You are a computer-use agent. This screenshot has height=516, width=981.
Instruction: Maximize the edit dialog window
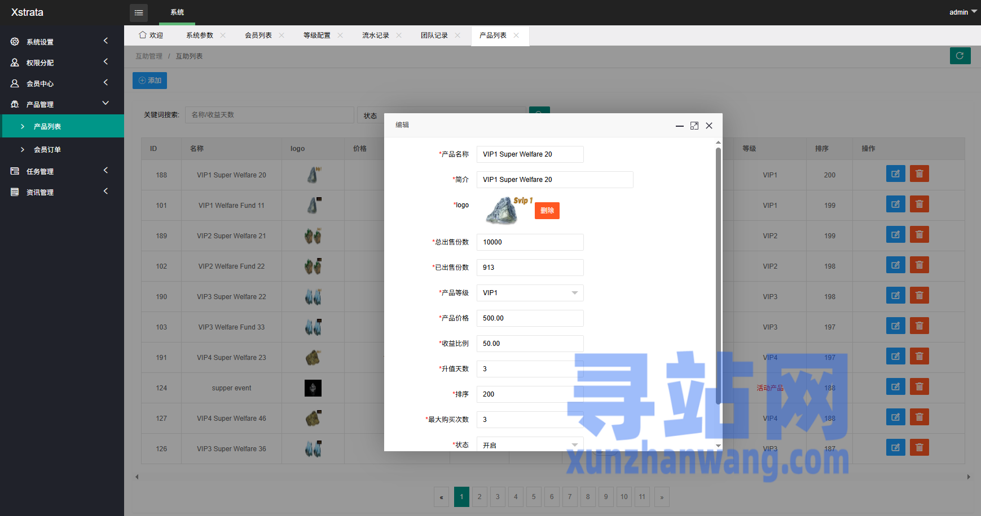(694, 126)
